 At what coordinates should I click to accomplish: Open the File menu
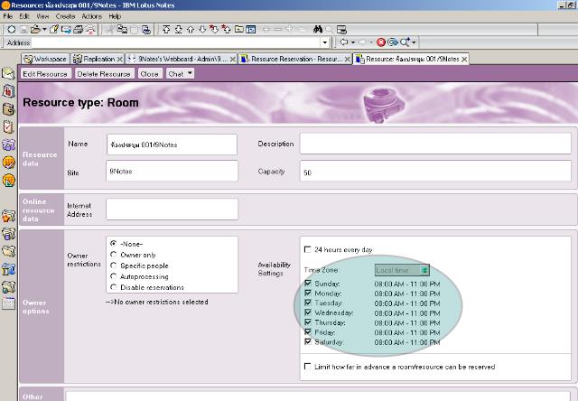(8, 16)
